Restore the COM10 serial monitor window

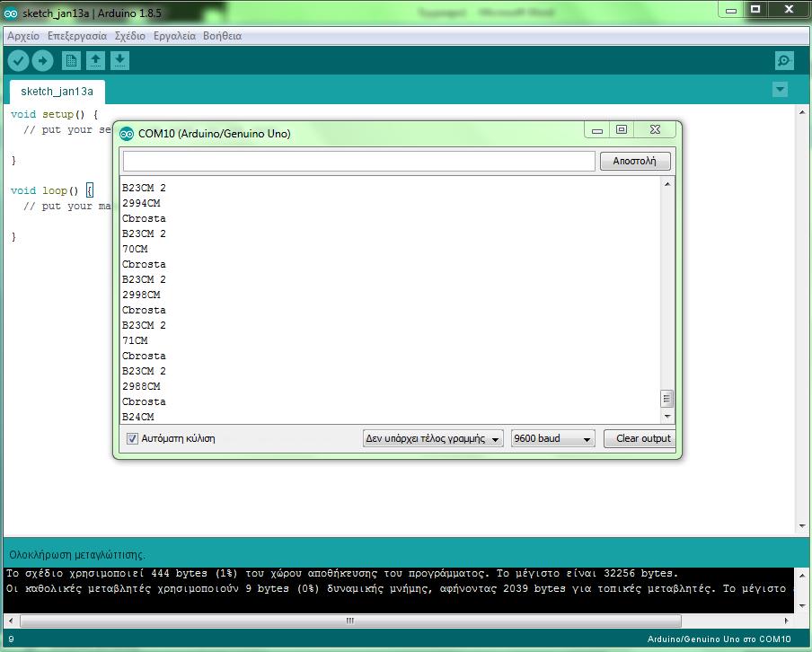tap(622, 129)
